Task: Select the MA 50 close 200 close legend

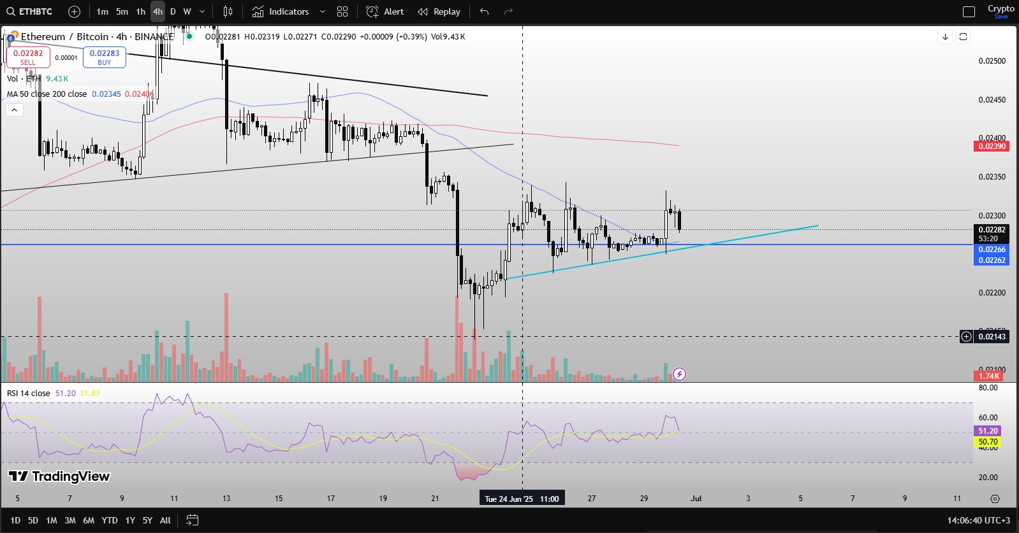Action: [x=47, y=94]
